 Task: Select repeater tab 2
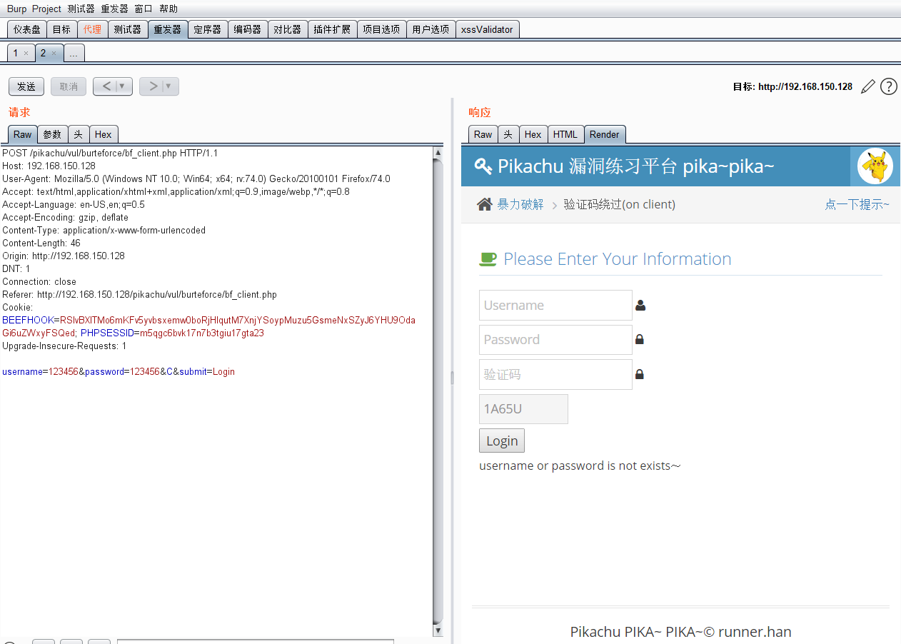tap(43, 54)
